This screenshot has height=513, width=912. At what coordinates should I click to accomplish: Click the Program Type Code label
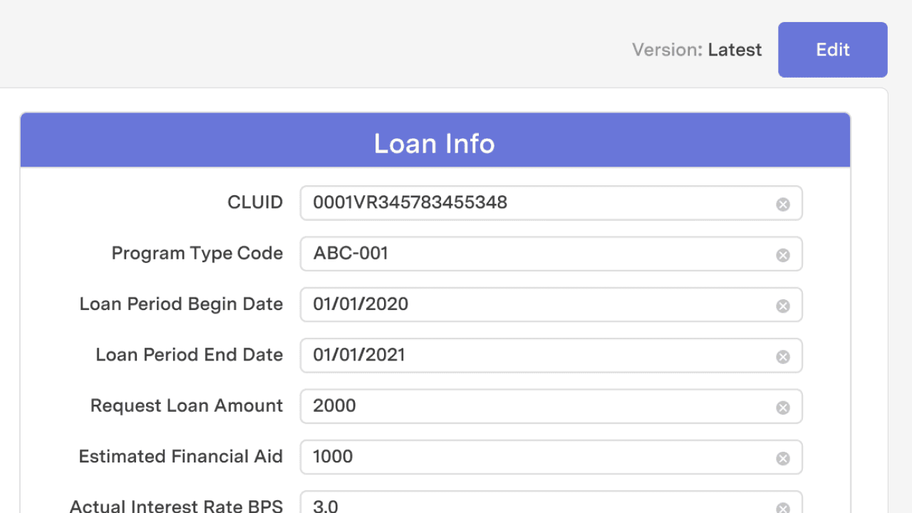click(x=197, y=254)
